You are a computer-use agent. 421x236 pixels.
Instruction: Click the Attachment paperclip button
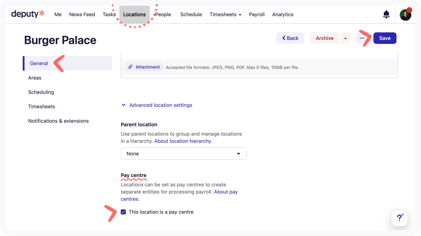coord(144,67)
